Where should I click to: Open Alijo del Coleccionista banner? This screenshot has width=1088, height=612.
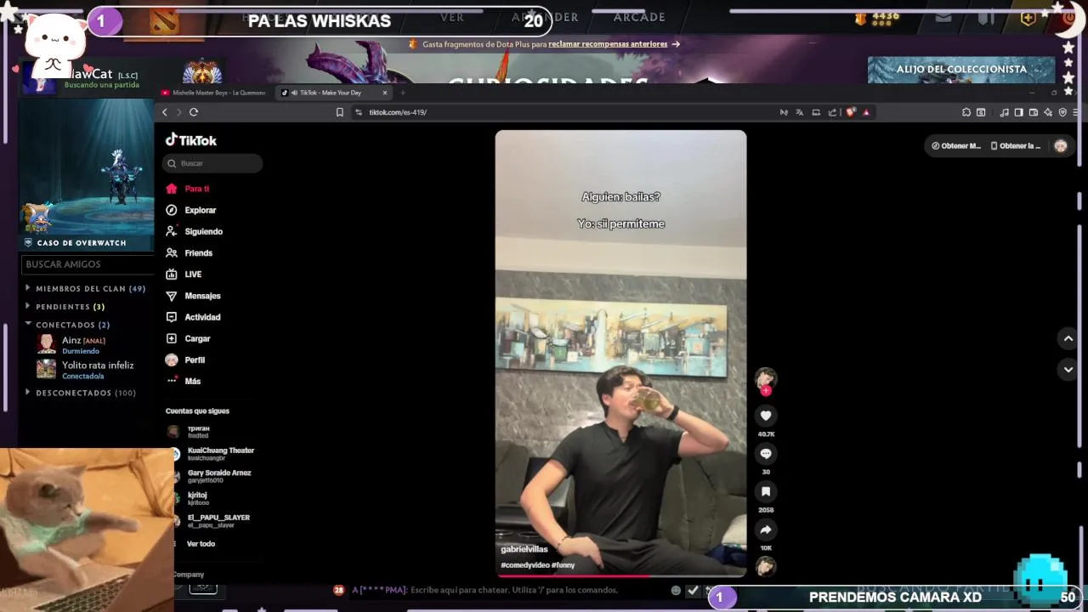[x=961, y=70]
